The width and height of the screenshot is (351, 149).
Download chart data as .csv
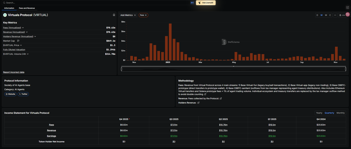click(x=342, y=15)
